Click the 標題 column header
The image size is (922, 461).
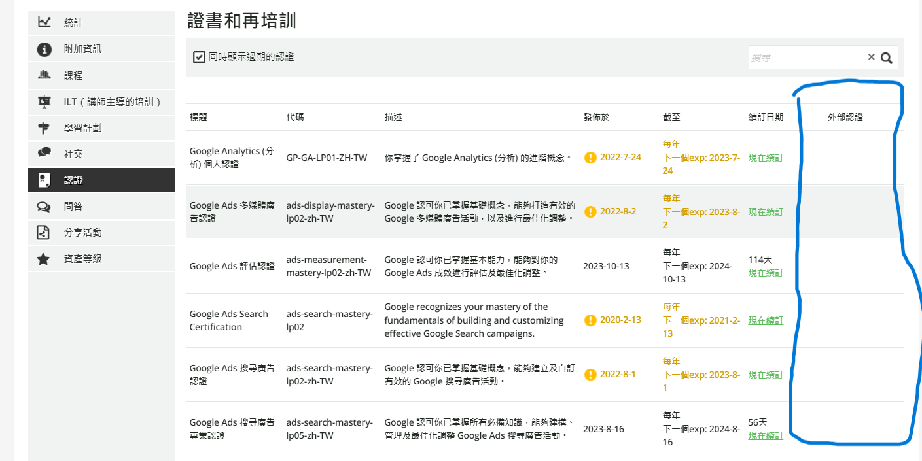198,117
